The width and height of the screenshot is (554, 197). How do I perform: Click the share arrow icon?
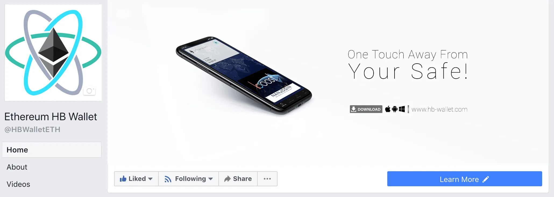tap(228, 179)
